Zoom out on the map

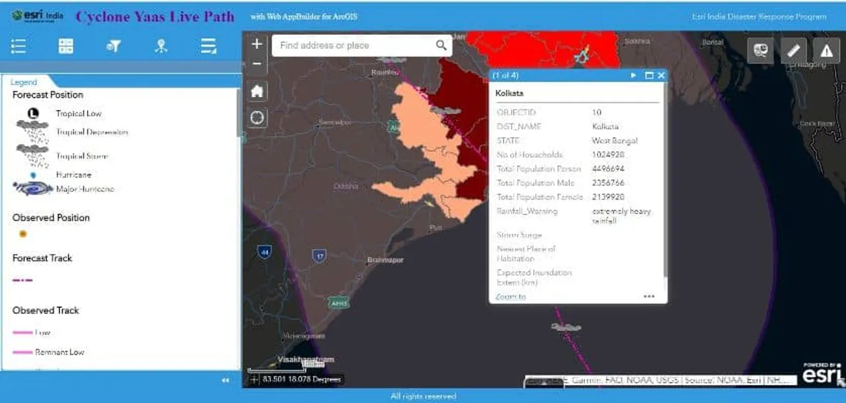[257, 64]
